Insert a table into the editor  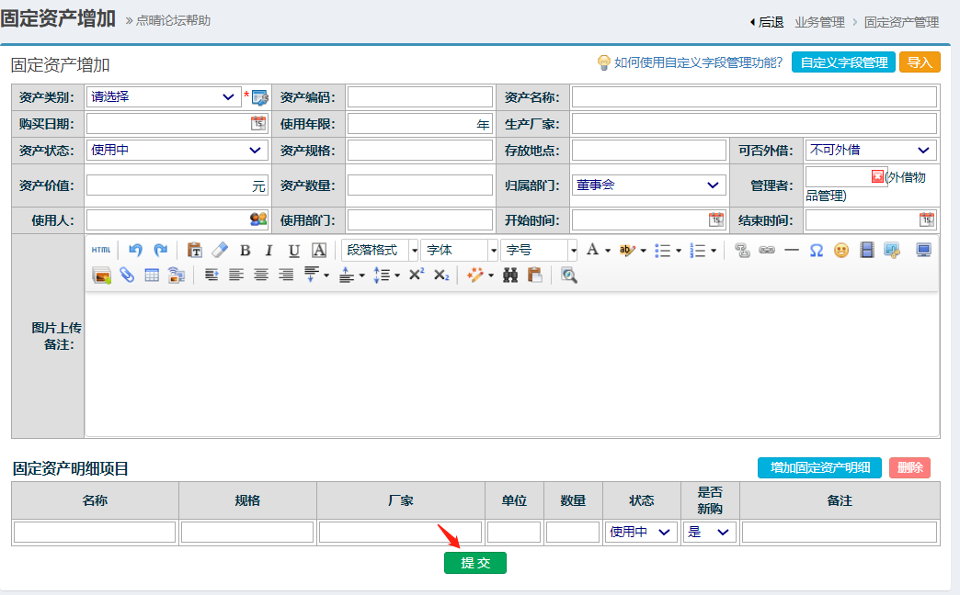coord(152,275)
